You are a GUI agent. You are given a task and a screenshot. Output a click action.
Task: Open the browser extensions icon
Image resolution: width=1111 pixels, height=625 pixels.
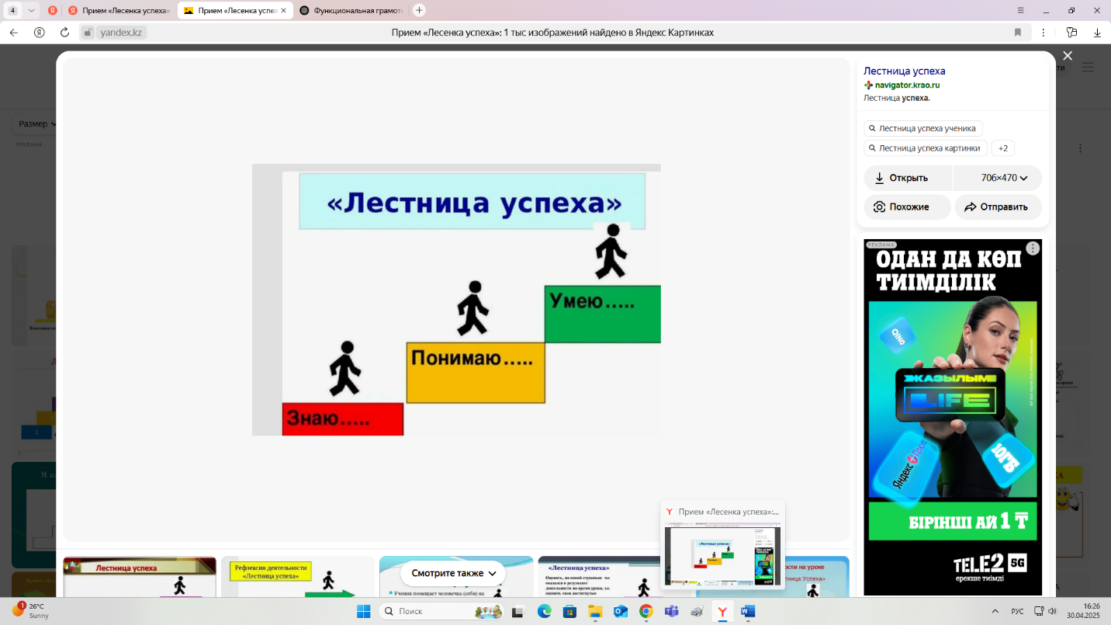click(x=1071, y=33)
